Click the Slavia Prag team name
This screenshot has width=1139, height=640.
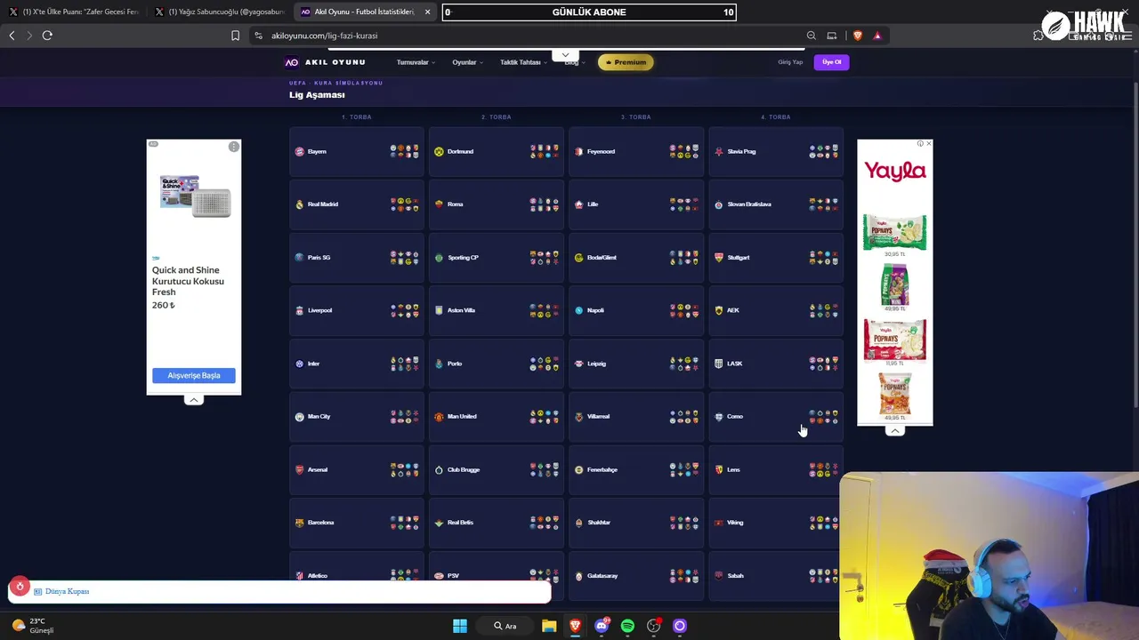tap(741, 152)
